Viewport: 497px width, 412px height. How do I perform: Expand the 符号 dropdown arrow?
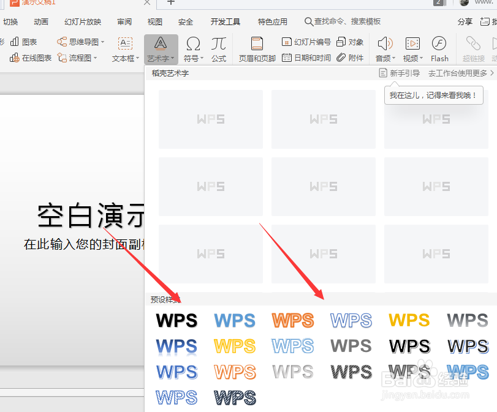click(202, 58)
